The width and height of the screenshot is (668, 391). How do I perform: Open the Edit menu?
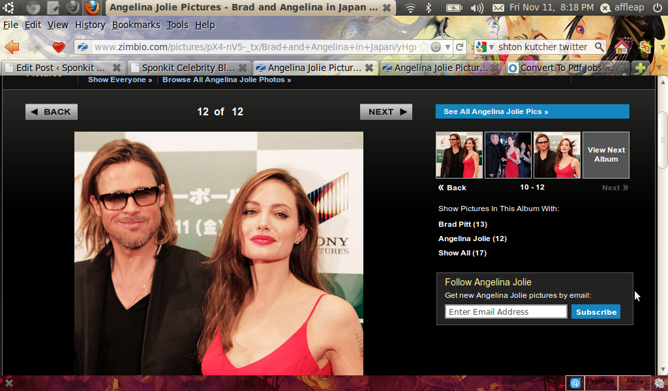click(33, 25)
